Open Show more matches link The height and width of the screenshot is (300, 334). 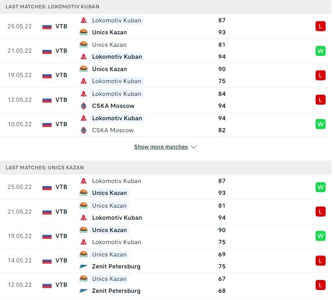click(x=161, y=147)
